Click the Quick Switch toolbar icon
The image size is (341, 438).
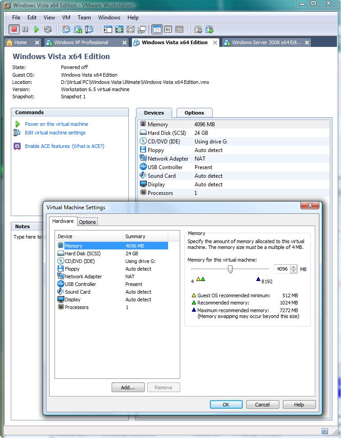click(x=131, y=29)
